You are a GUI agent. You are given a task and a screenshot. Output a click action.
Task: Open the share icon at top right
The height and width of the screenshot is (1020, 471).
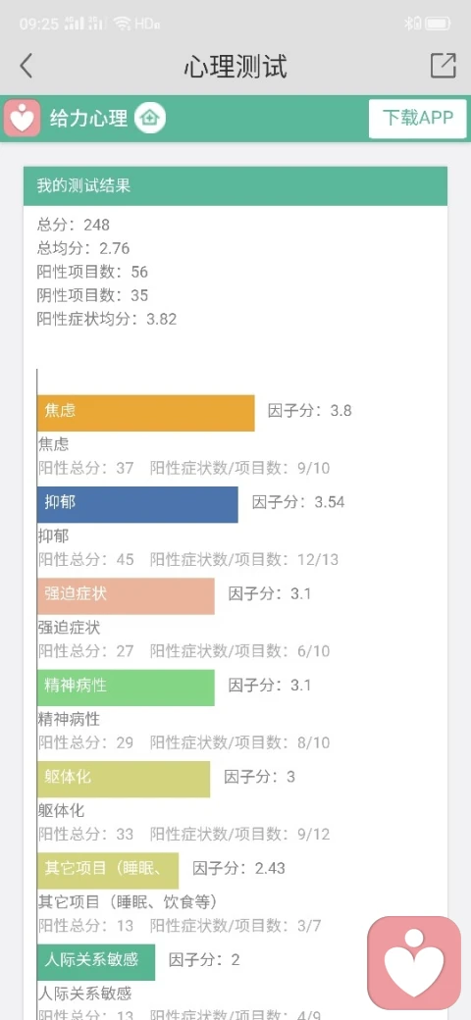click(443, 66)
